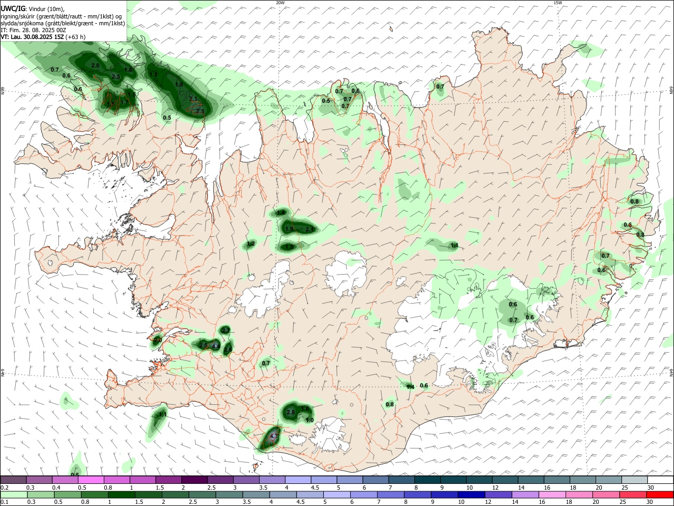Click the 30 label at the end of the lower legend
This screenshot has width=674, height=506.
tap(650, 502)
